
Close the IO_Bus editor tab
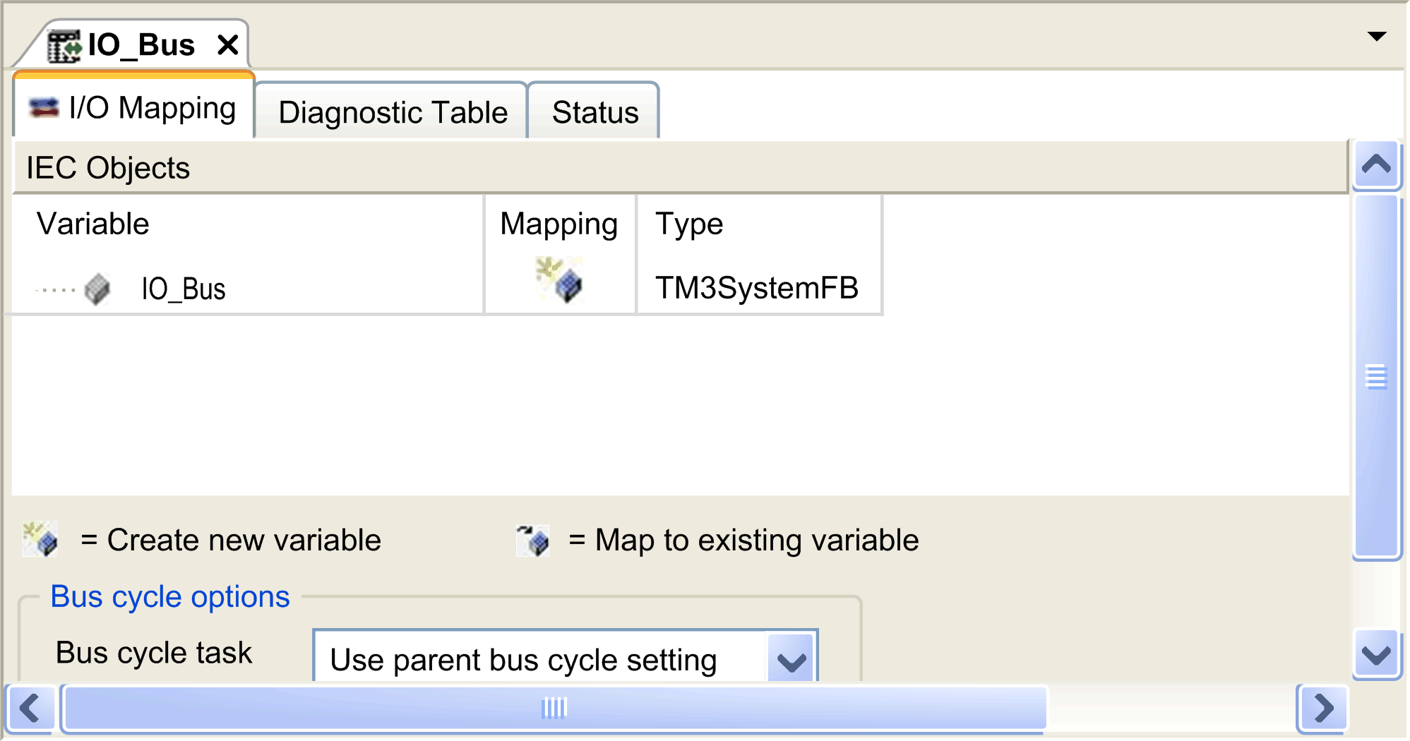point(228,45)
